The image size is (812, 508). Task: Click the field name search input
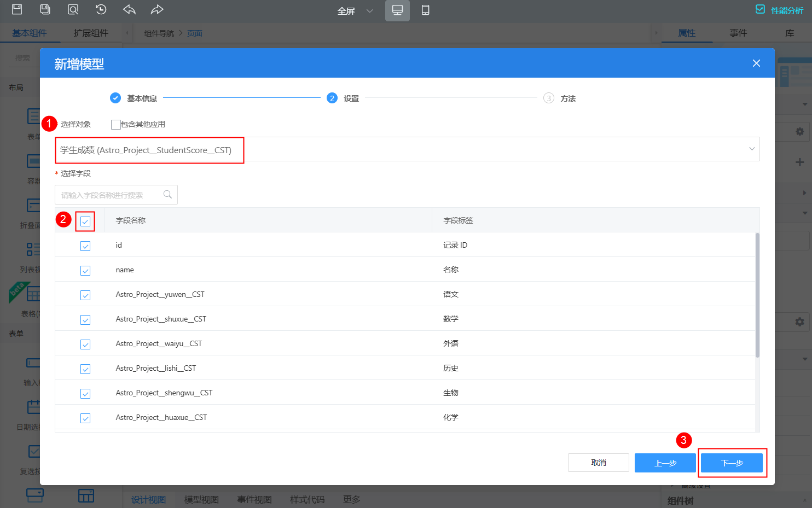116,195
